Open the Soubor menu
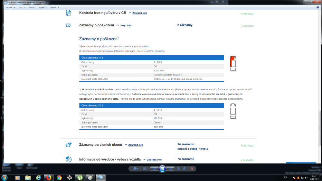 tap(10, 7)
